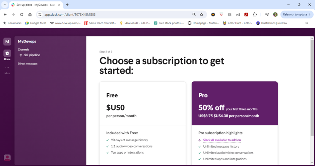The height and width of the screenshot is (166, 315).
Task: Select the cici-pipeline channel
Action: point(32,55)
